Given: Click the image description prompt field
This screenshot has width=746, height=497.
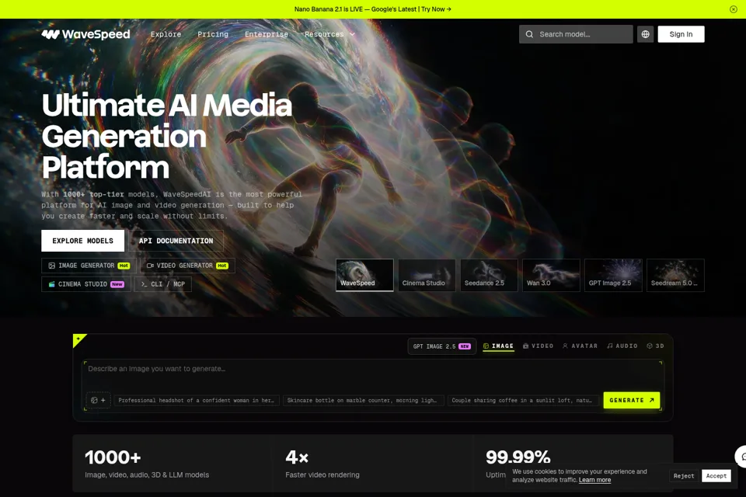Looking at the screenshot, I should [x=373, y=374].
